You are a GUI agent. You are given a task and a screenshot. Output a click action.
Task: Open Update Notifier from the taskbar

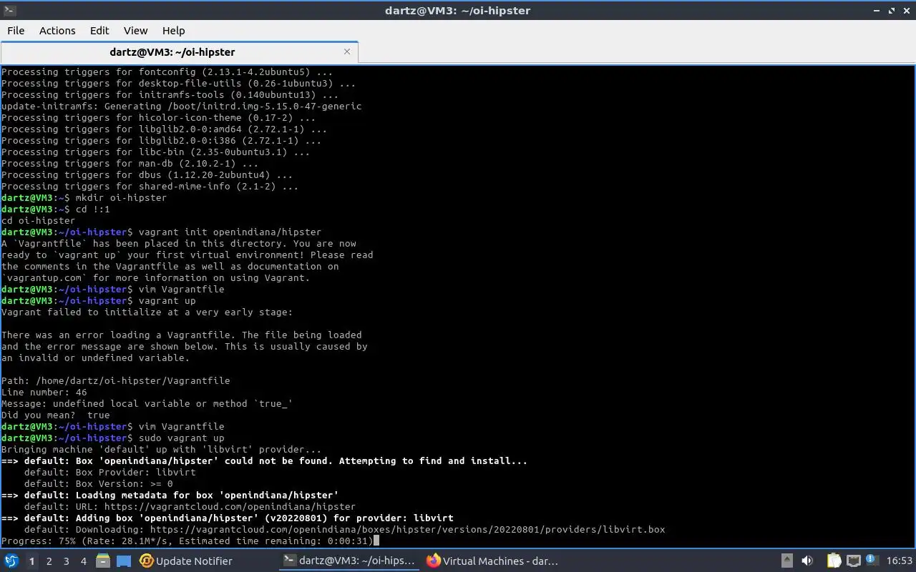tap(186, 561)
